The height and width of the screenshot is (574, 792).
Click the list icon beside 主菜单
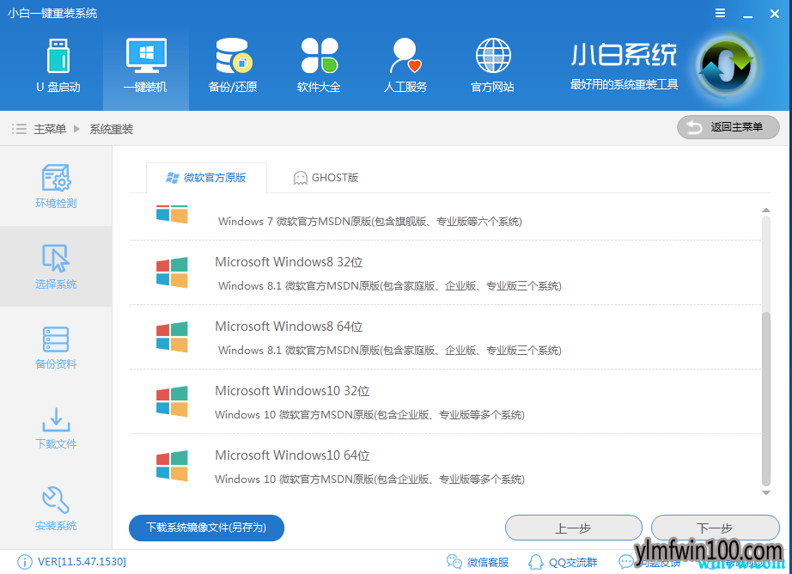[19, 129]
